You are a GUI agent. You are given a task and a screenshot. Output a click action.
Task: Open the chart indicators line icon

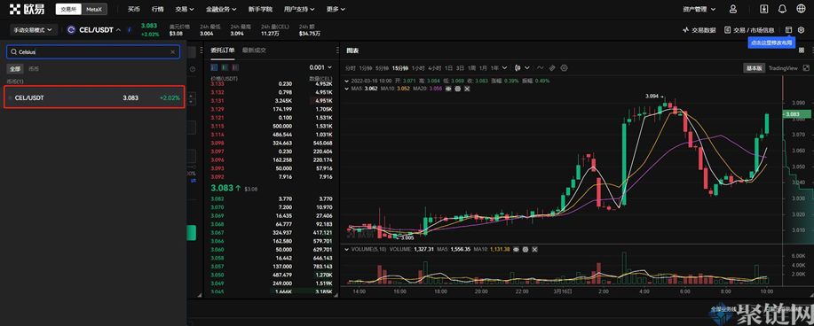click(541, 68)
